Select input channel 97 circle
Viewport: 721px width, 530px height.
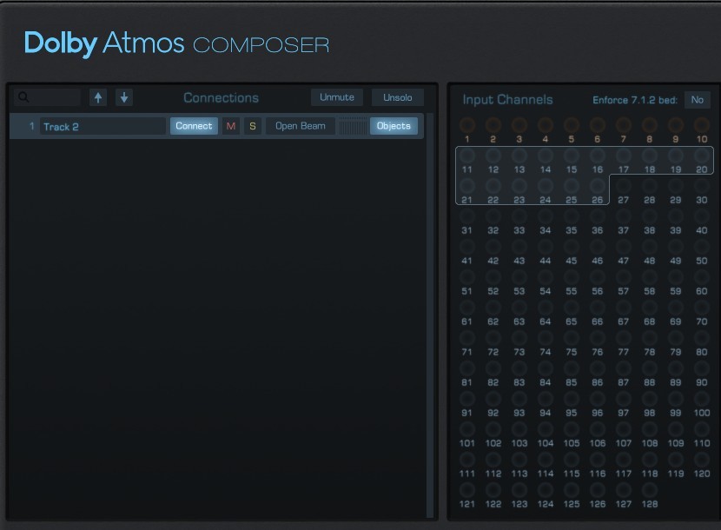(x=624, y=399)
